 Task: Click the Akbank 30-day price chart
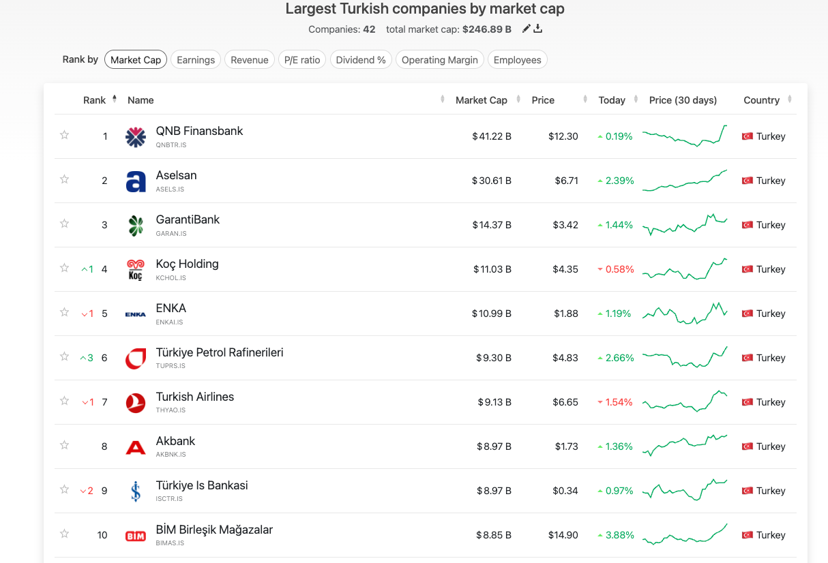(685, 446)
